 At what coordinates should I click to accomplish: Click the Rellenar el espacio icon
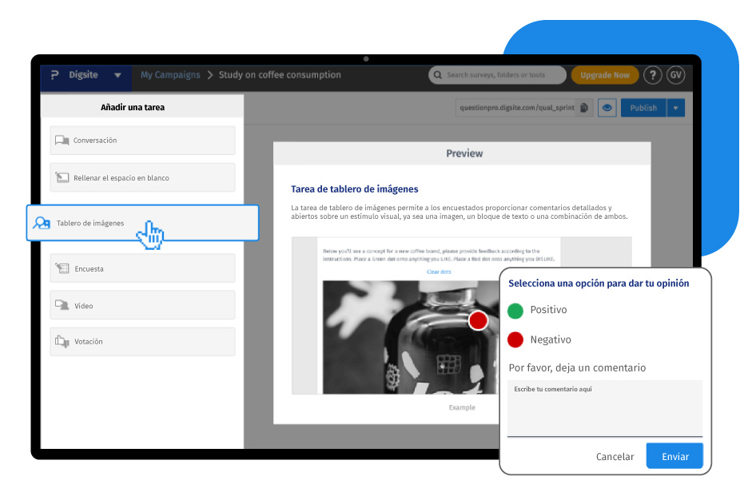[62, 177]
